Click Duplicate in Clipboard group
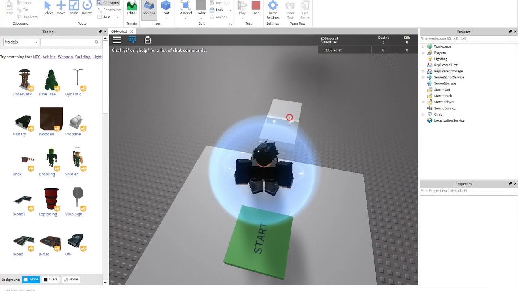Screen dimensions: 518x291 pyautogui.click(x=28, y=17)
